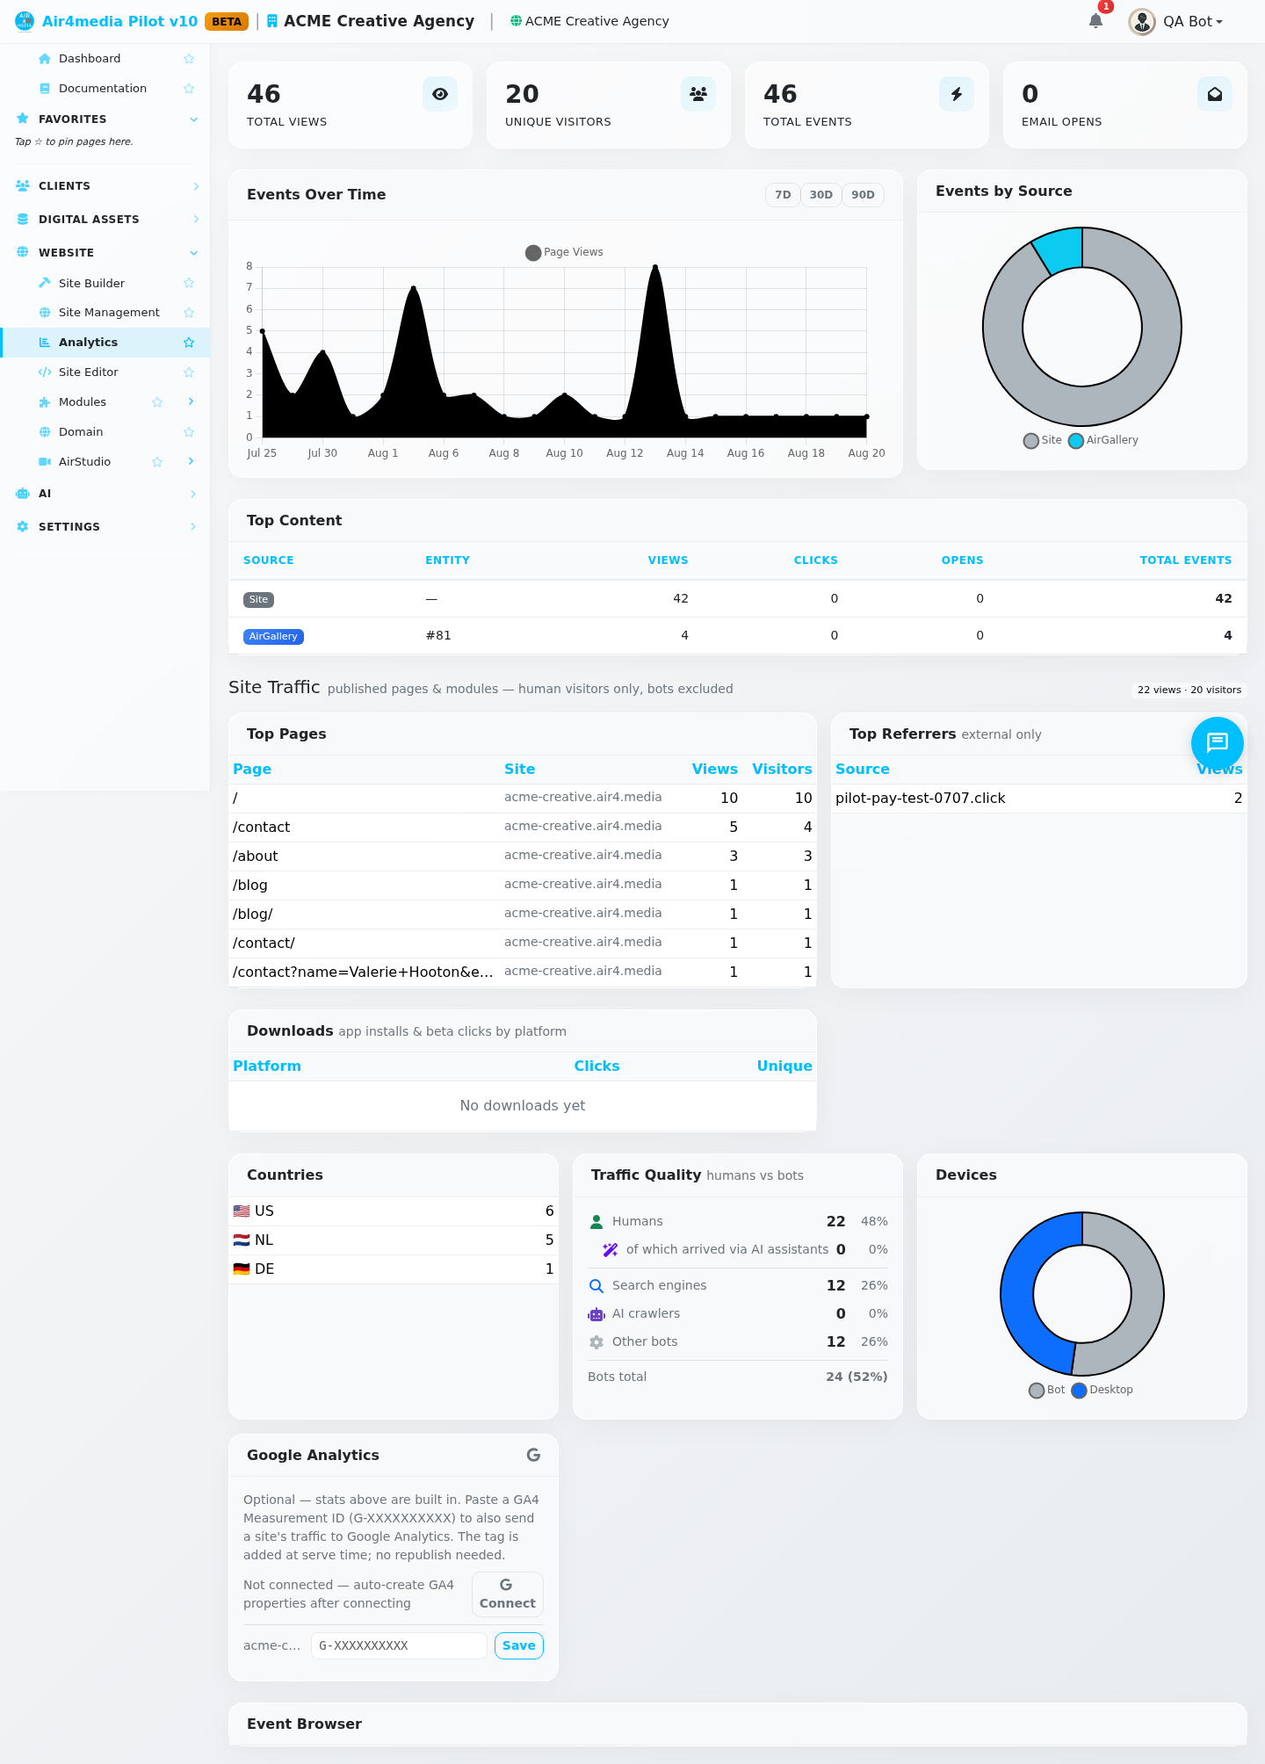Viewport: 1265px width, 1764px height.
Task: Click the AI robot icon in sidebar
Action: click(23, 494)
